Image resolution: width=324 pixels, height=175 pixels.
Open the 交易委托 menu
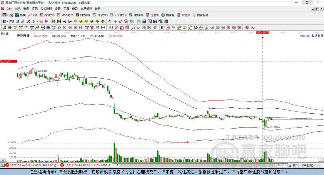coord(86,9)
